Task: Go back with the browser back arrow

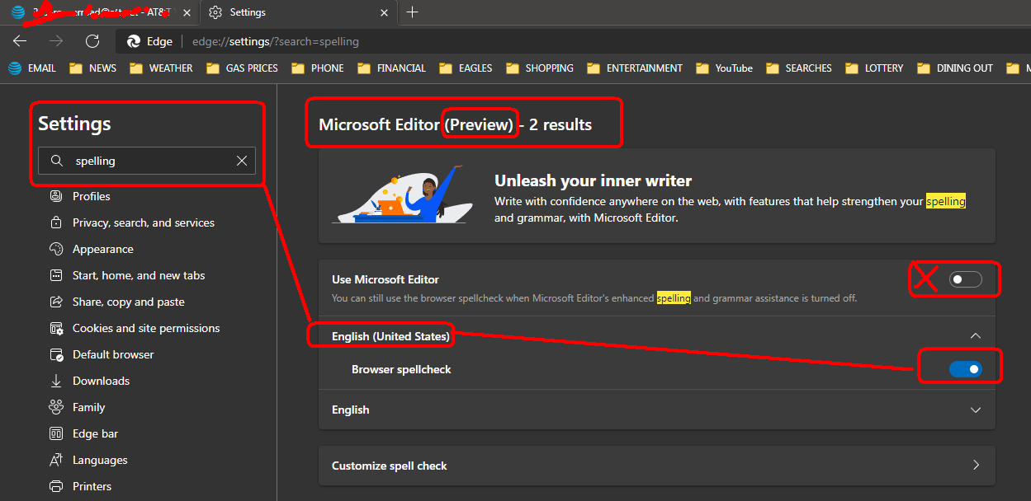Action: 20,41
